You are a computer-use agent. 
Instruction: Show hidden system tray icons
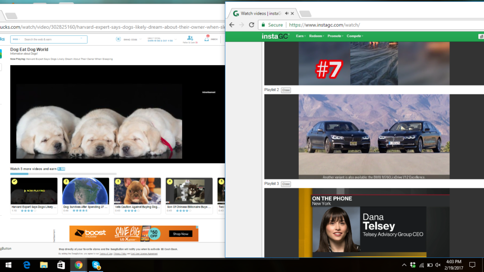click(x=404, y=265)
